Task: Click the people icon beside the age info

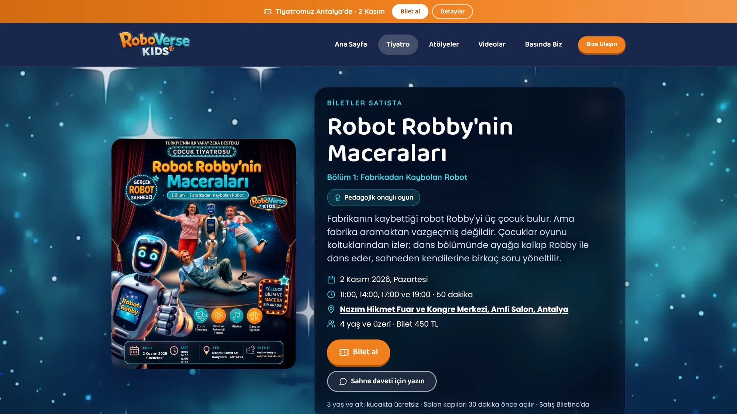Action: (x=331, y=324)
